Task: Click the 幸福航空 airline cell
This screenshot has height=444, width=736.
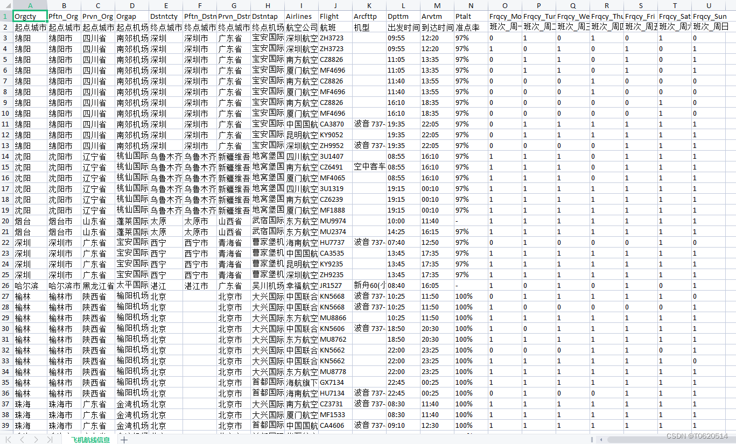Action: (302, 285)
